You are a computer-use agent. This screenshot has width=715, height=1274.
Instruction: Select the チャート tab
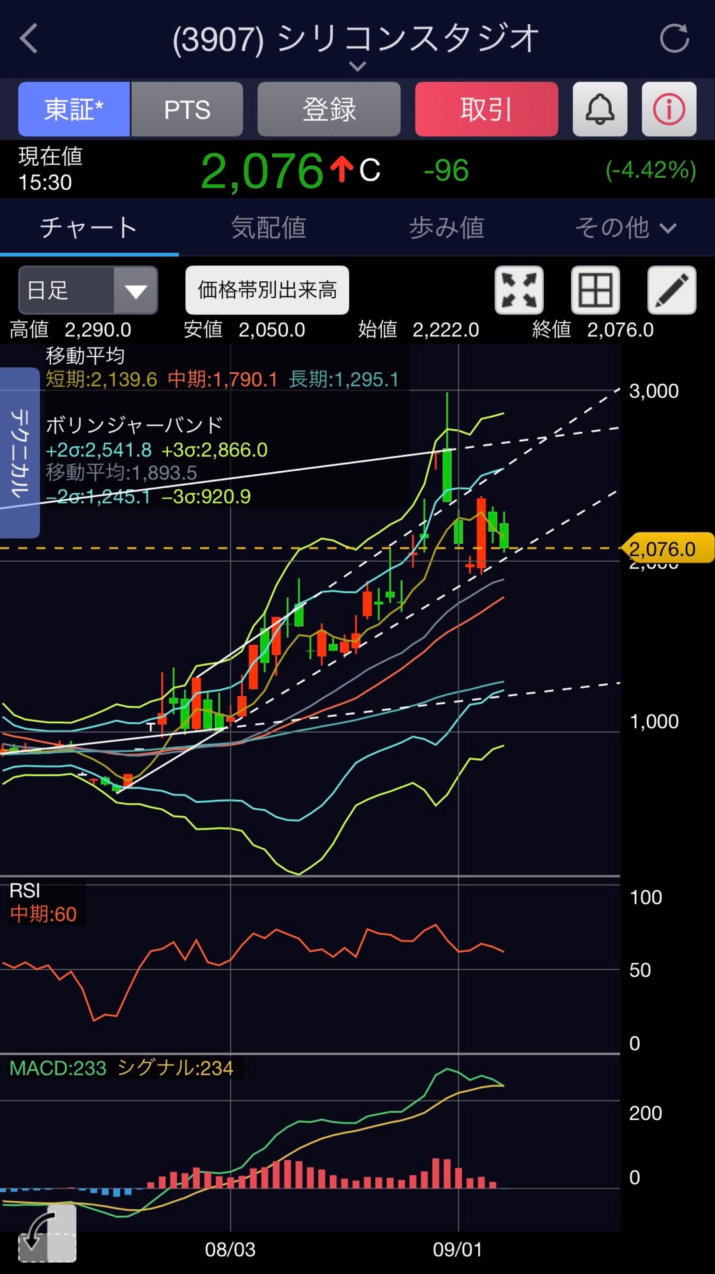(x=89, y=228)
